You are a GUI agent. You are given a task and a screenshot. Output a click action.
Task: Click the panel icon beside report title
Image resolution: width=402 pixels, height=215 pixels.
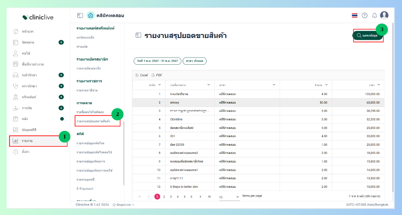[x=138, y=35]
